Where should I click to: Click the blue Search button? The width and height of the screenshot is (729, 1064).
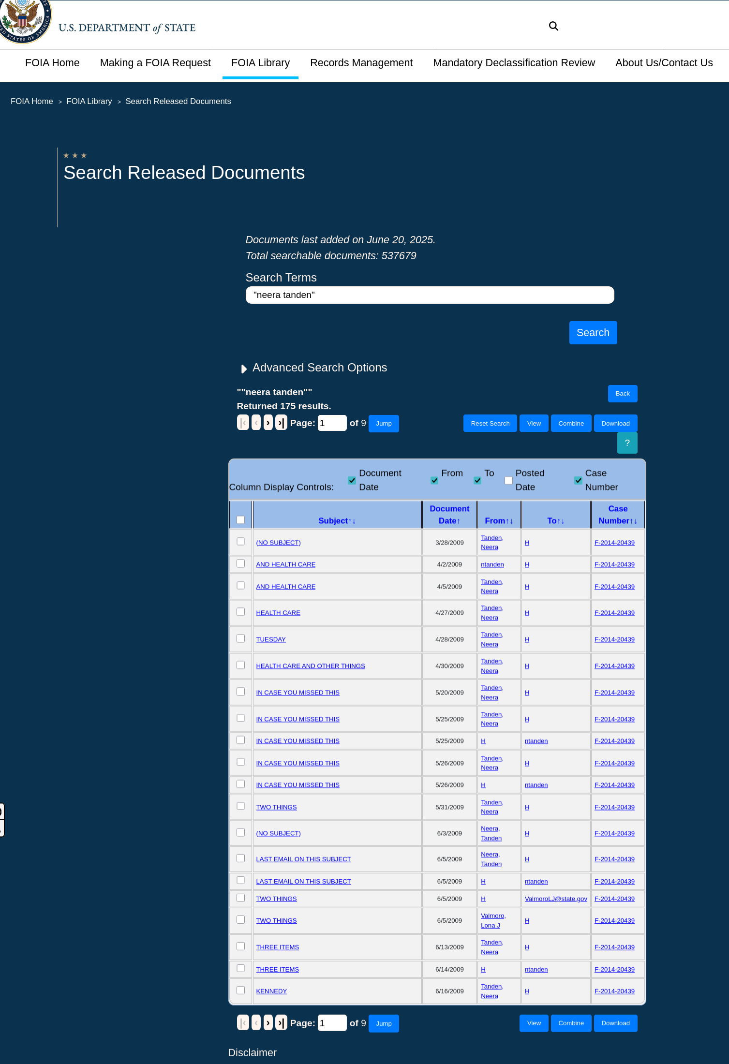pos(593,333)
